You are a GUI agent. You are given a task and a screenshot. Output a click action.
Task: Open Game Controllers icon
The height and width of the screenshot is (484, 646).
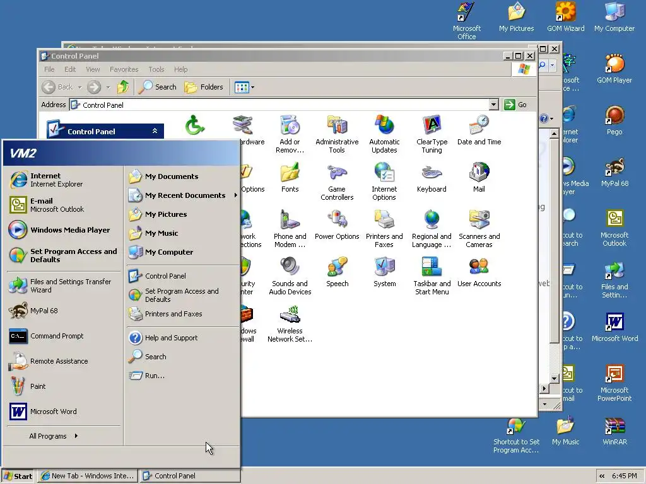pos(337,181)
